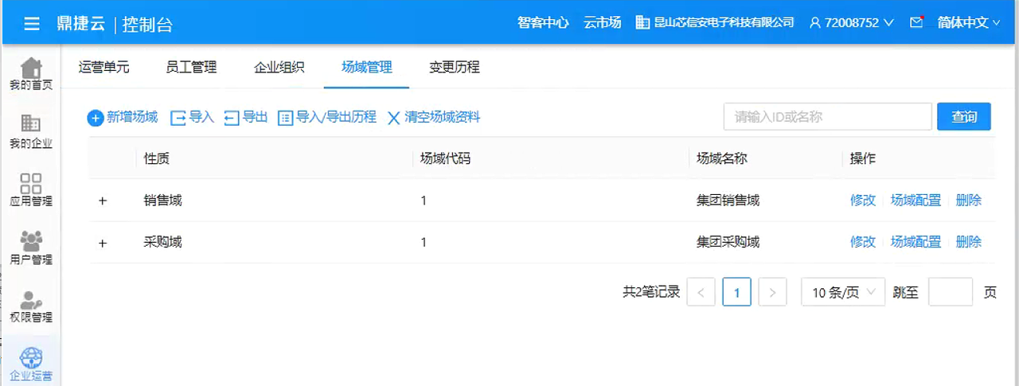Viewport: 1019px width, 386px height.
Task: Click 清空场域资料 in toolbar
Action: [x=434, y=117]
